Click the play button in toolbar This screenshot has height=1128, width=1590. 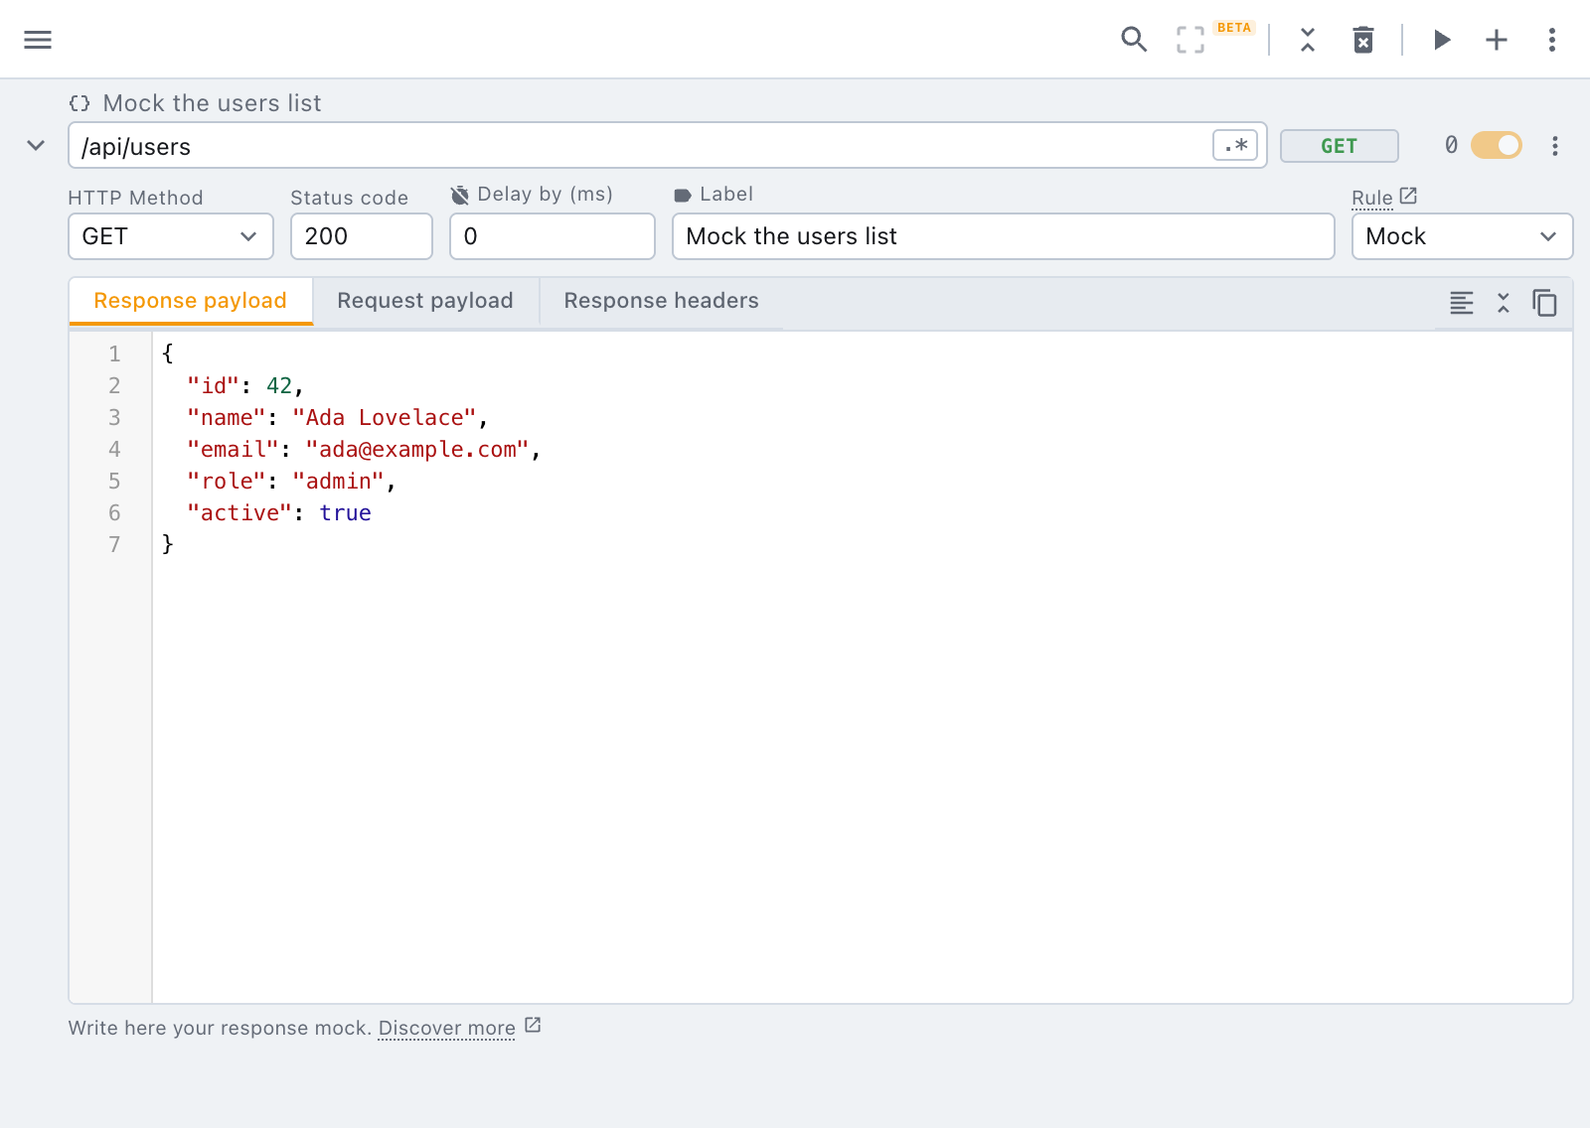1442,40
